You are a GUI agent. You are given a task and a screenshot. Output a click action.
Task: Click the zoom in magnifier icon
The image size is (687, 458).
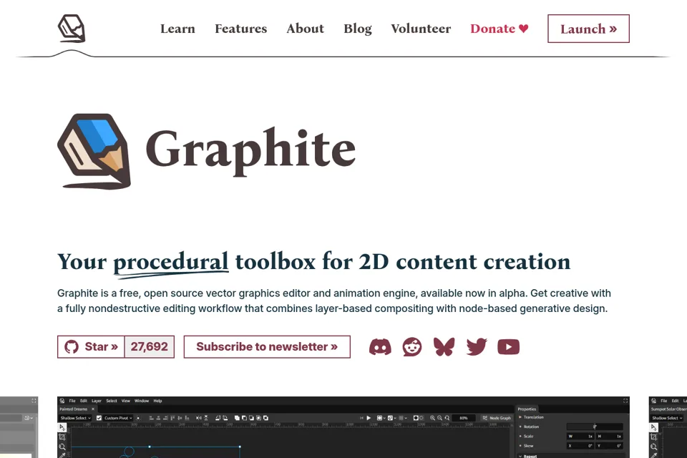432,418
